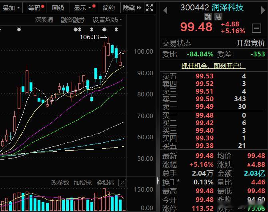Click the 总手 value 2.04万
The height and width of the screenshot is (212, 268).
[202, 173]
